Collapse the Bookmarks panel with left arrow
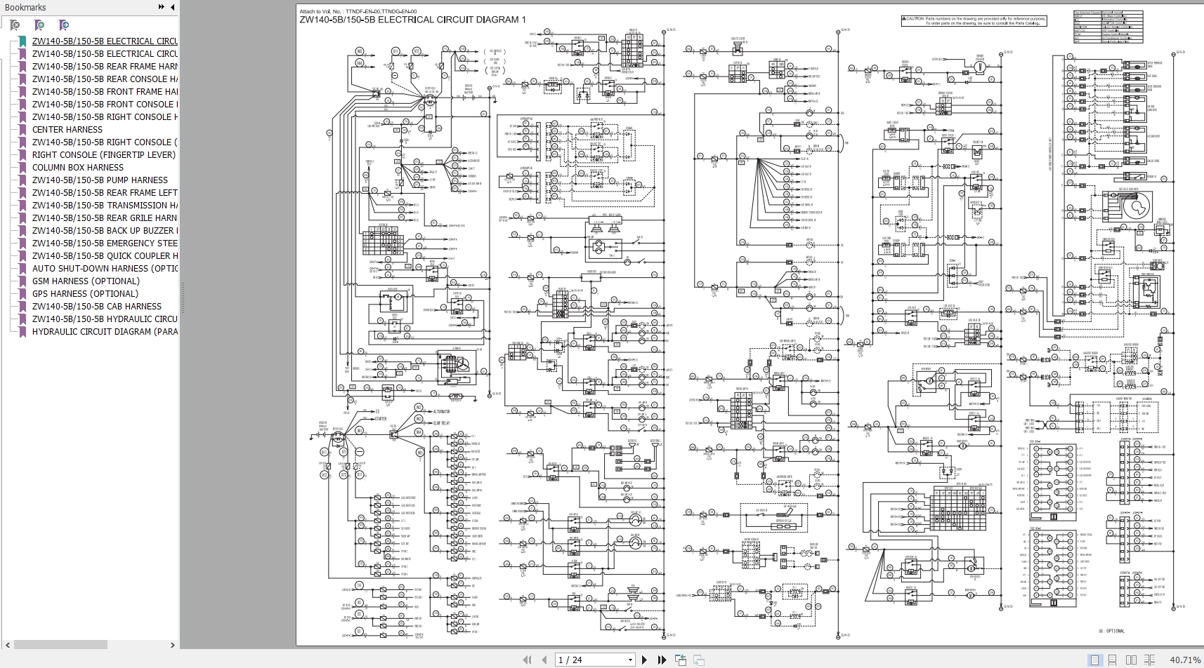 pyautogui.click(x=173, y=7)
